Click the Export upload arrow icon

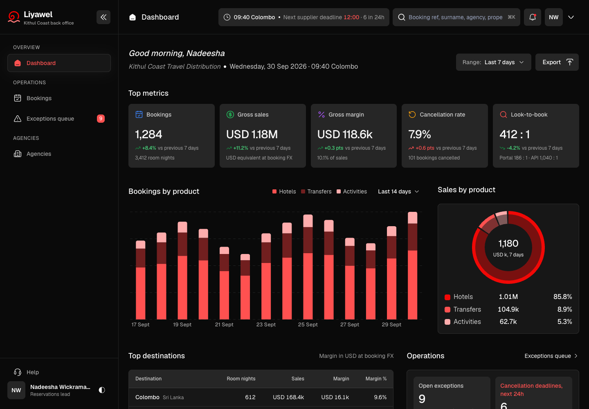point(570,62)
